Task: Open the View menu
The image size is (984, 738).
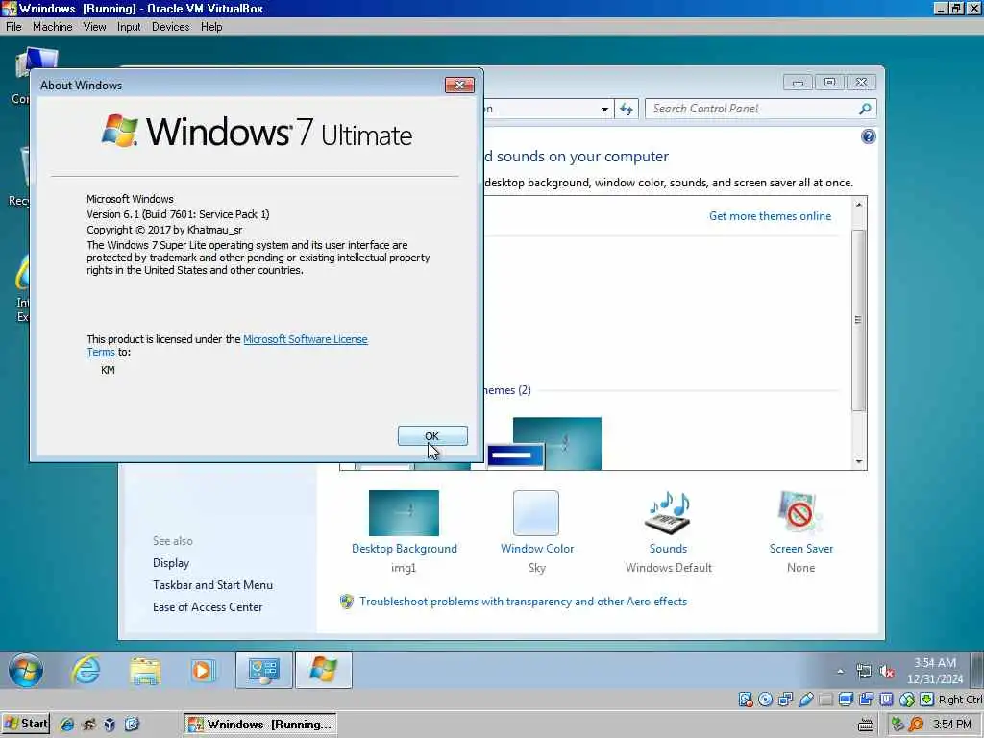Action: click(x=95, y=26)
